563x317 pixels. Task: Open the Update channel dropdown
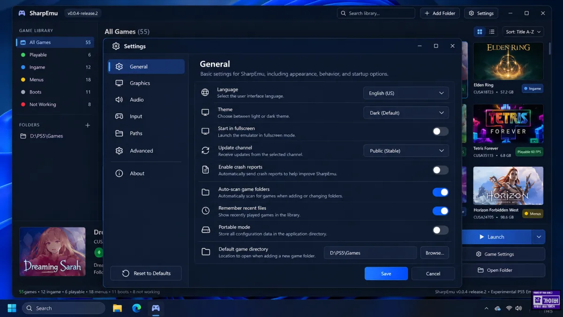pos(406,151)
